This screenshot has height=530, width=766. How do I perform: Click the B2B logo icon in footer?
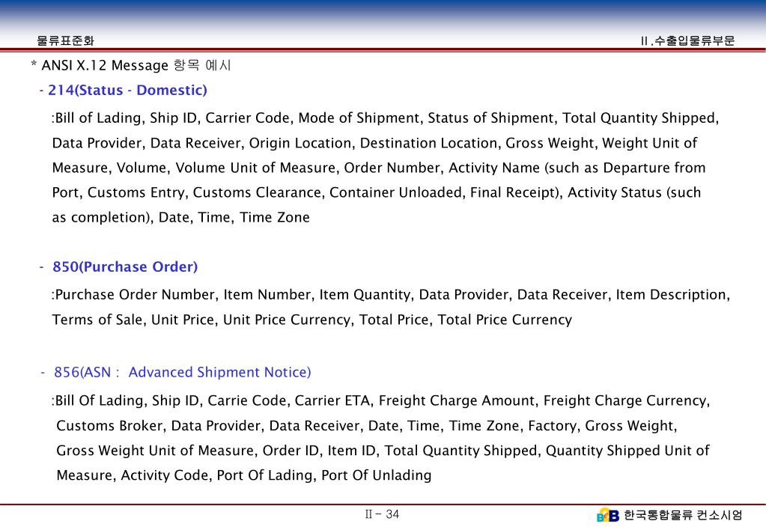(608, 515)
